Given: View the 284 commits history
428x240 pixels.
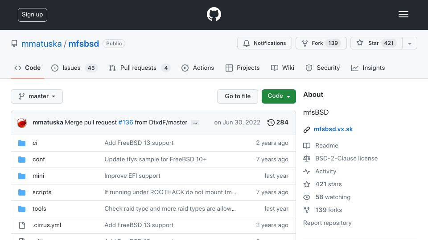Looking at the screenshot, I should 278,123.
